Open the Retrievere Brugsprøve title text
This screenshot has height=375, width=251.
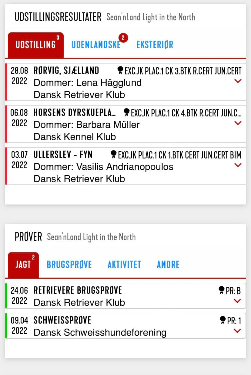78,290
